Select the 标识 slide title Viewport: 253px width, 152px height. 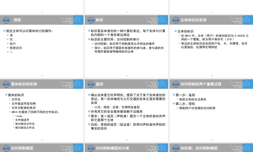[x=99, y=20]
